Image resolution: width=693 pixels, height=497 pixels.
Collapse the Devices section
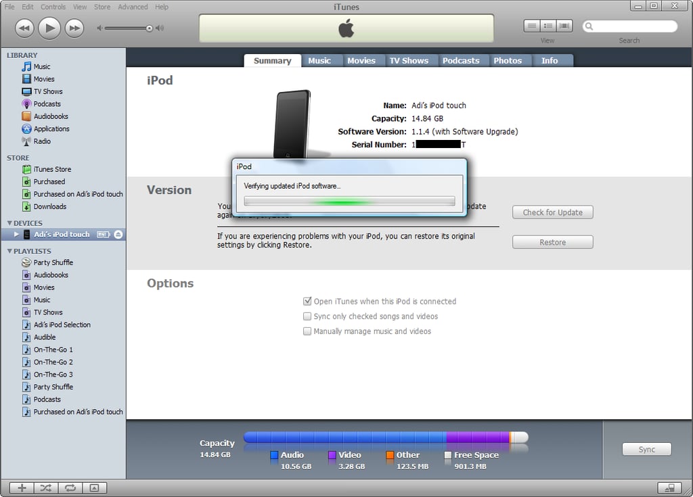[9, 223]
